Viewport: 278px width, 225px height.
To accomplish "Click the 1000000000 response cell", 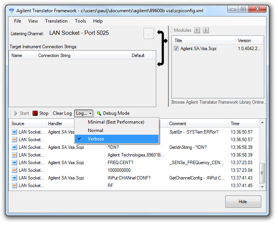I will (x=119, y=170).
